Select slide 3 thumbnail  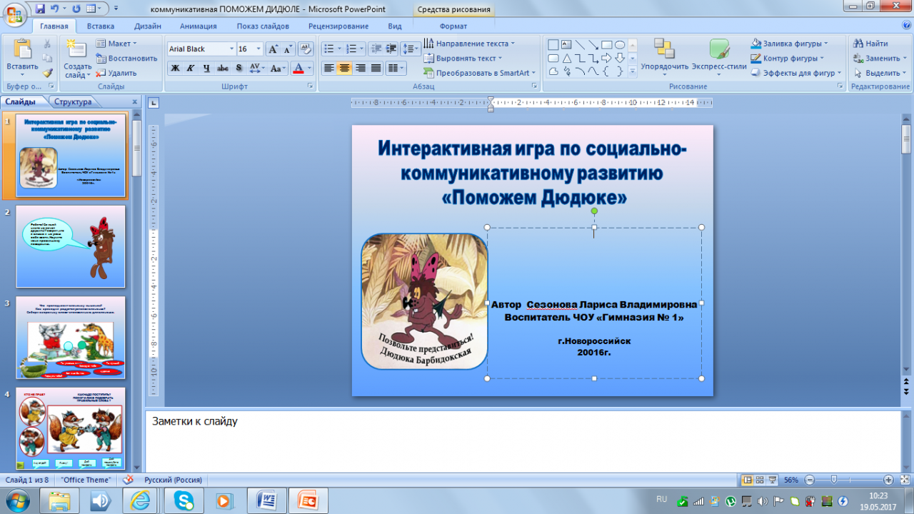[x=70, y=338]
